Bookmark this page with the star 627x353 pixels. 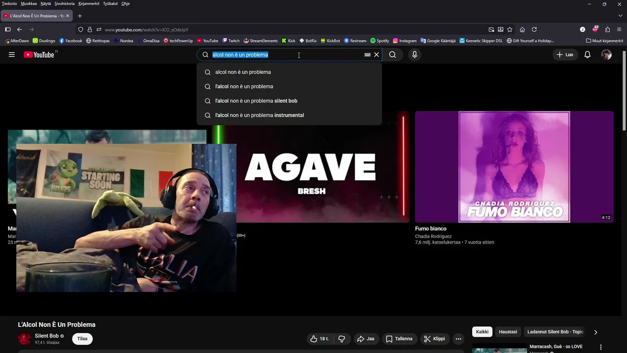click(510, 29)
